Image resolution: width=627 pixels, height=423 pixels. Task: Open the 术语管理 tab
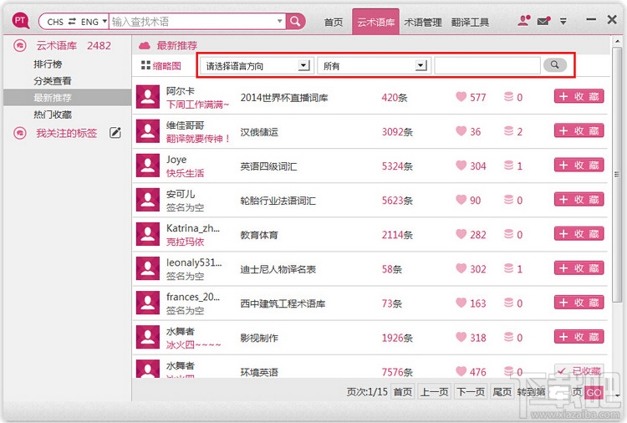coord(423,23)
